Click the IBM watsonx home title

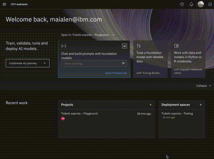pyautogui.click(x=19, y=4)
